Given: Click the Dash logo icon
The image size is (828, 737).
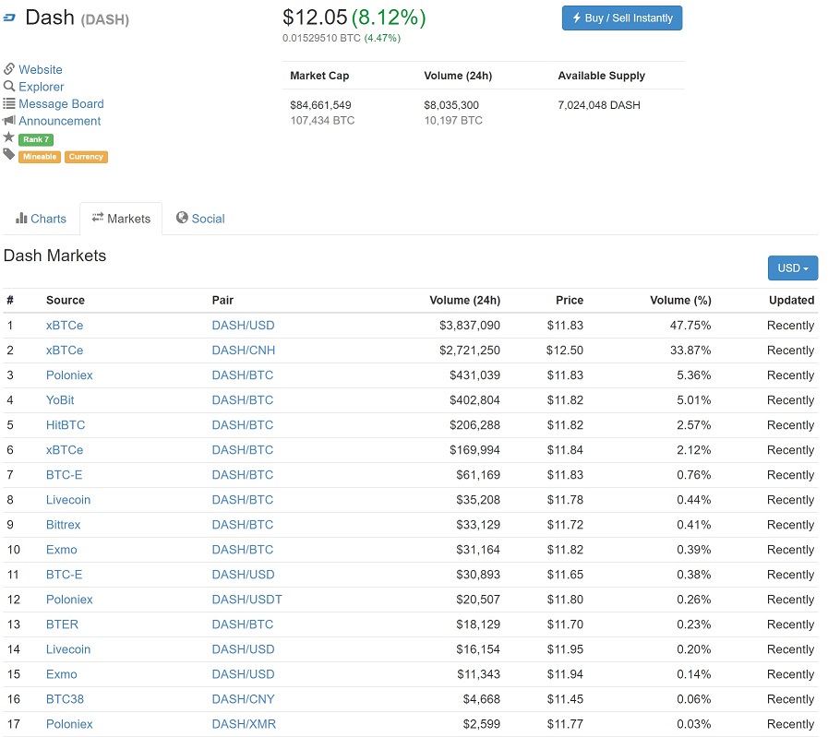Looking at the screenshot, I should coord(9,18).
